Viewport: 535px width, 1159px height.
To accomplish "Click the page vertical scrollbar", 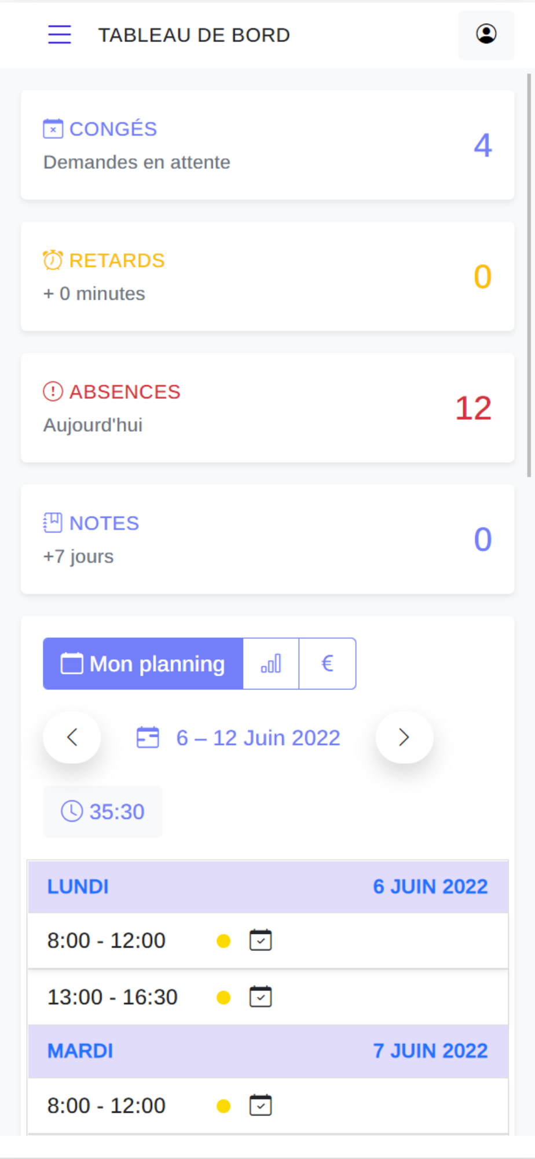I will 529,275.
